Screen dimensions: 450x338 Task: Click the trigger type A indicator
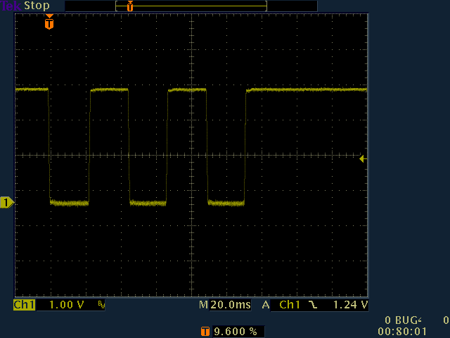[266, 306]
